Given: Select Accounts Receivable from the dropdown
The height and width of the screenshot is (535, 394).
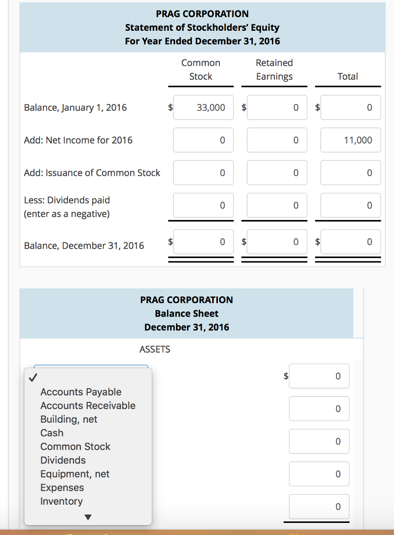Looking at the screenshot, I should pos(87,405).
